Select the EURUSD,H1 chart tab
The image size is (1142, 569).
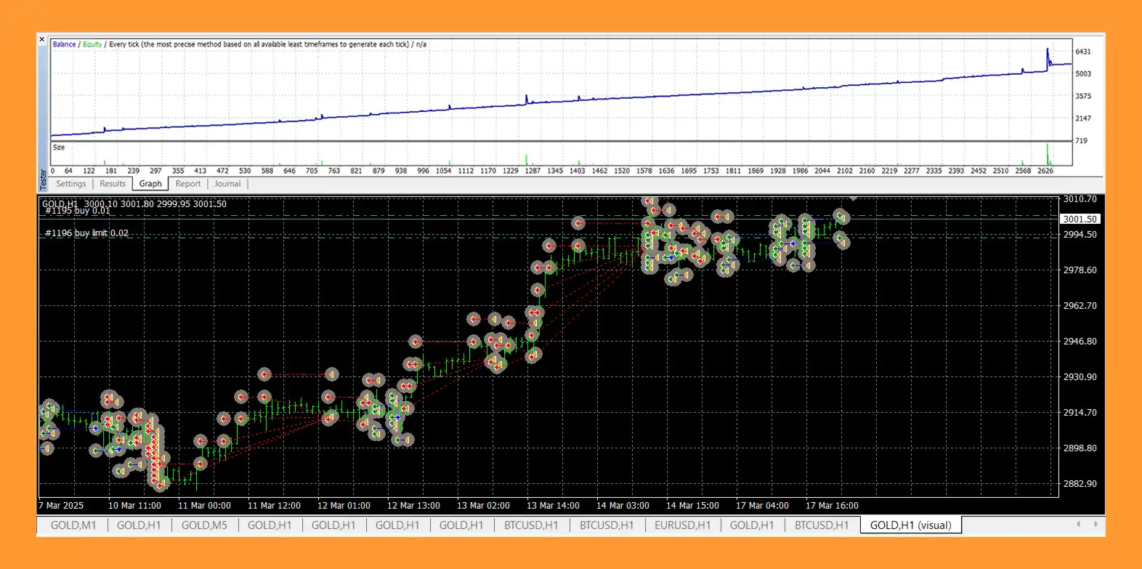[682, 525]
